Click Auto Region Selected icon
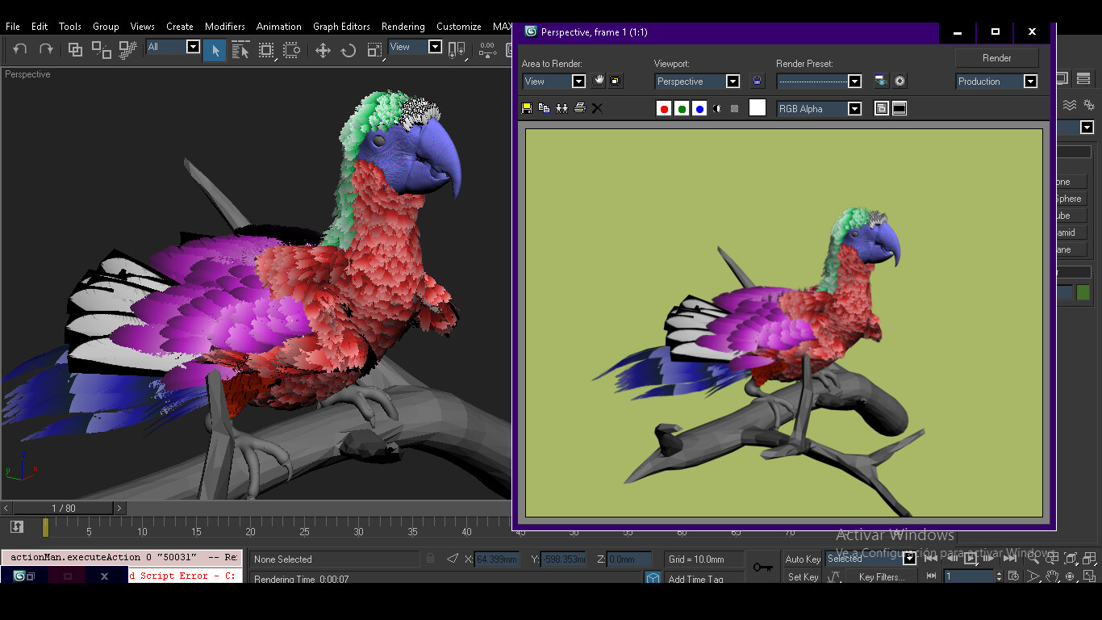Image resolution: width=1102 pixels, height=620 pixels. (x=616, y=81)
